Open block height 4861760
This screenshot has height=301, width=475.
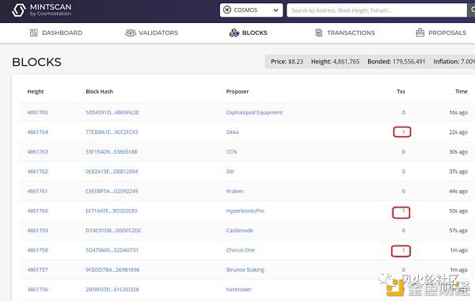[x=37, y=211]
